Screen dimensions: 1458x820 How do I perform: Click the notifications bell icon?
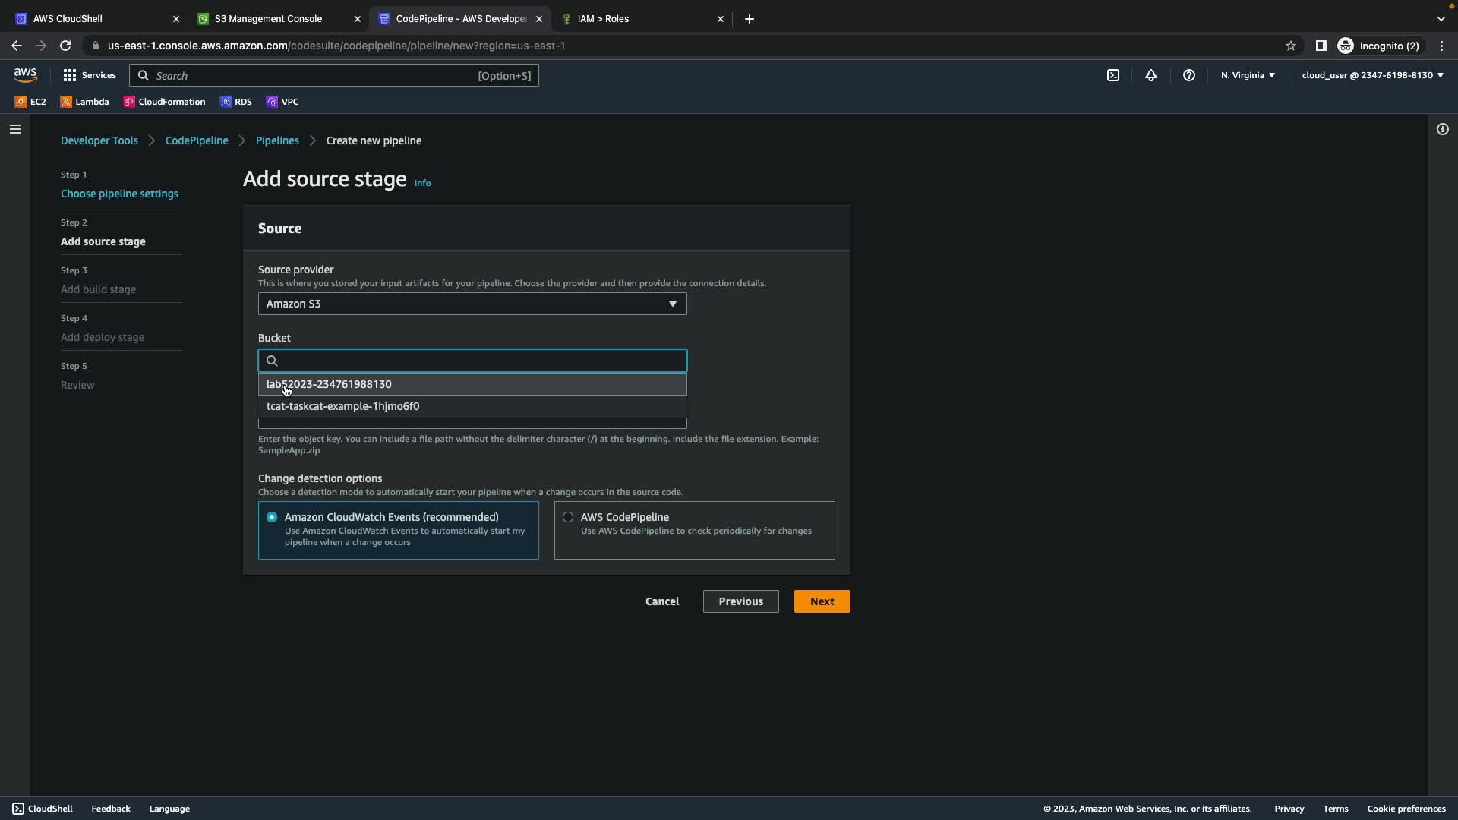[x=1150, y=75]
